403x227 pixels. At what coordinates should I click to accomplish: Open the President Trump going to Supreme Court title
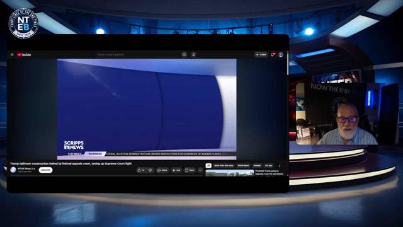pyautogui.click(x=269, y=172)
